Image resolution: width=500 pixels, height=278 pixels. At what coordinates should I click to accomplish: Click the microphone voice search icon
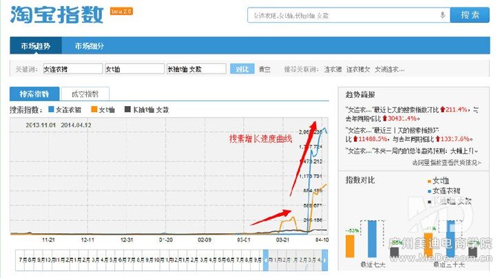pyautogui.click(x=442, y=15)
